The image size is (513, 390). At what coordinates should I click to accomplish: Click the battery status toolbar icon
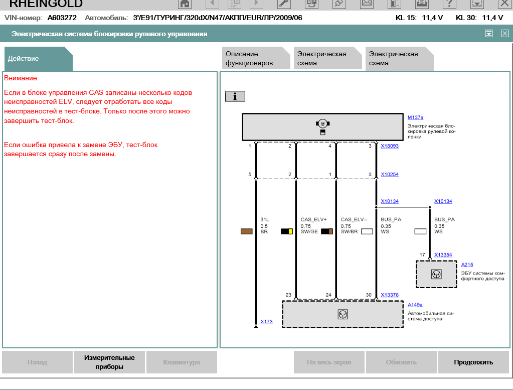point(394,4)
